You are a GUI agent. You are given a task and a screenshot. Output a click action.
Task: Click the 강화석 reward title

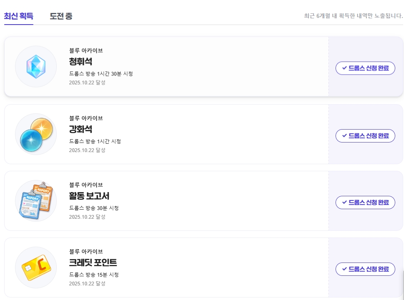81,129
